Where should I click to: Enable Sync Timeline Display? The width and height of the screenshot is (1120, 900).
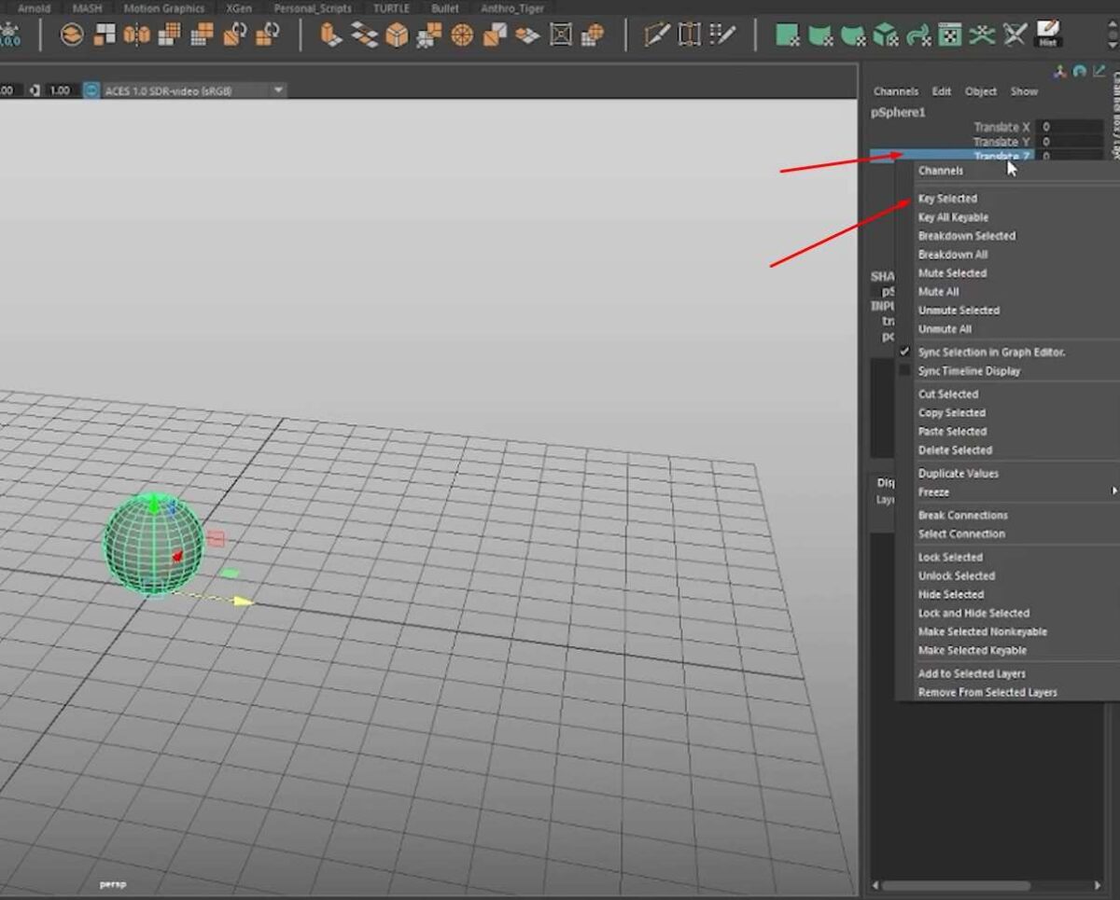pos(969,370)
